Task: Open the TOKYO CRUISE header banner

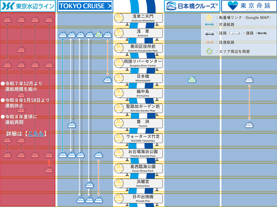Action: [85, 6]
